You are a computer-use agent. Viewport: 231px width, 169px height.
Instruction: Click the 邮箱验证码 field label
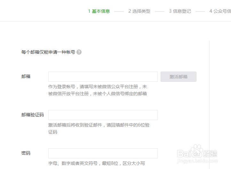(33, 115)
